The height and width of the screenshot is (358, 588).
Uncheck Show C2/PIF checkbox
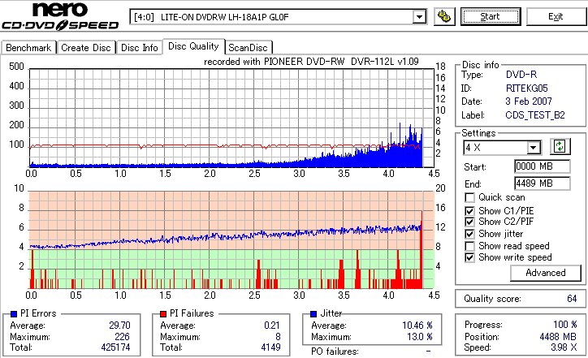469,222
